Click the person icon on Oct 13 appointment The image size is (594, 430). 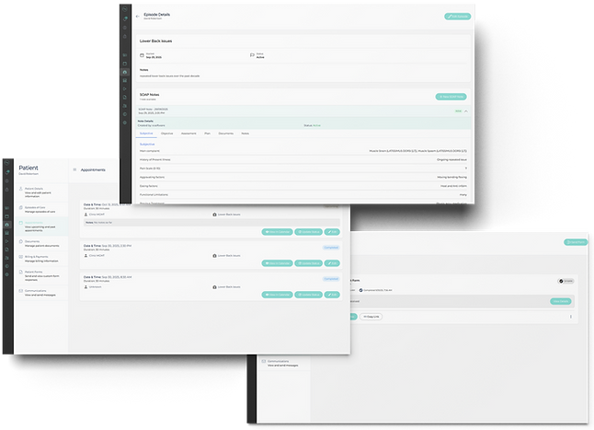pos(86,215)
